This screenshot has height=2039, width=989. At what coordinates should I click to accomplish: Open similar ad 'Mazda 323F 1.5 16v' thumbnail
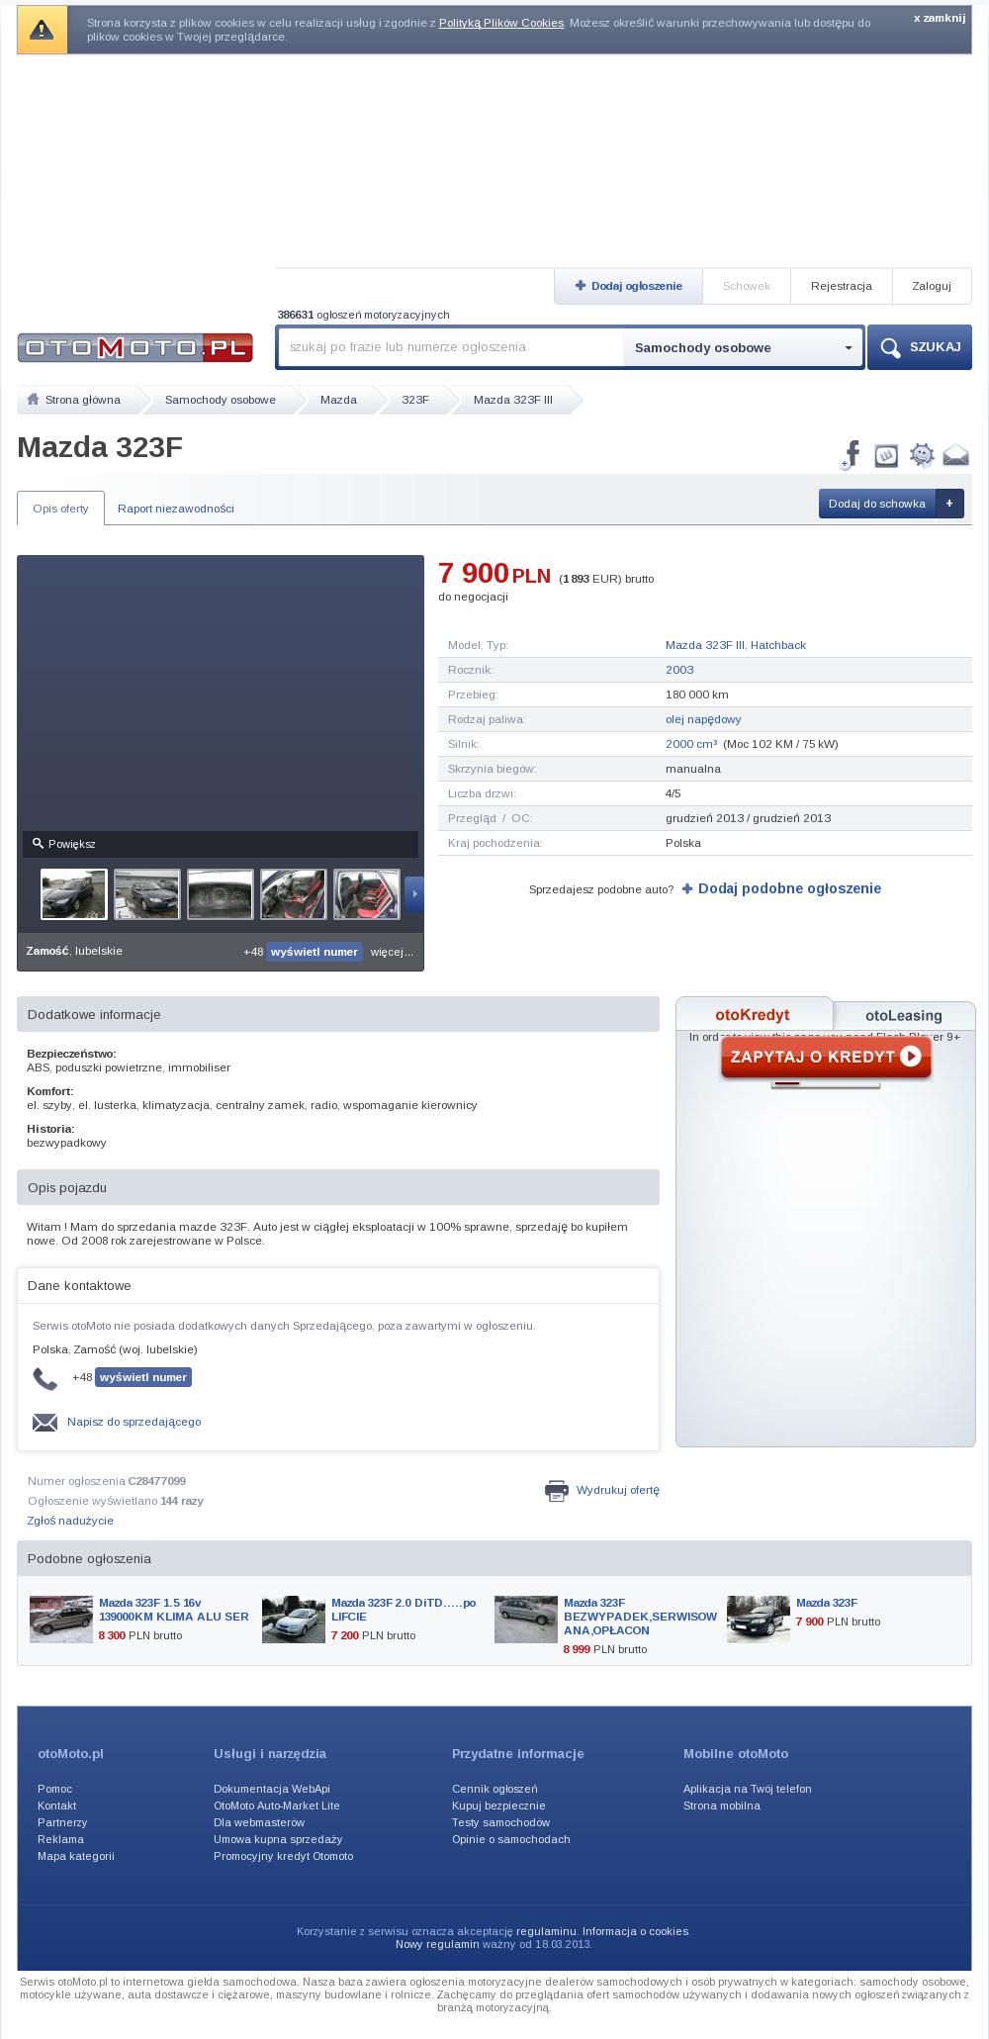(x=61, y=1619)
